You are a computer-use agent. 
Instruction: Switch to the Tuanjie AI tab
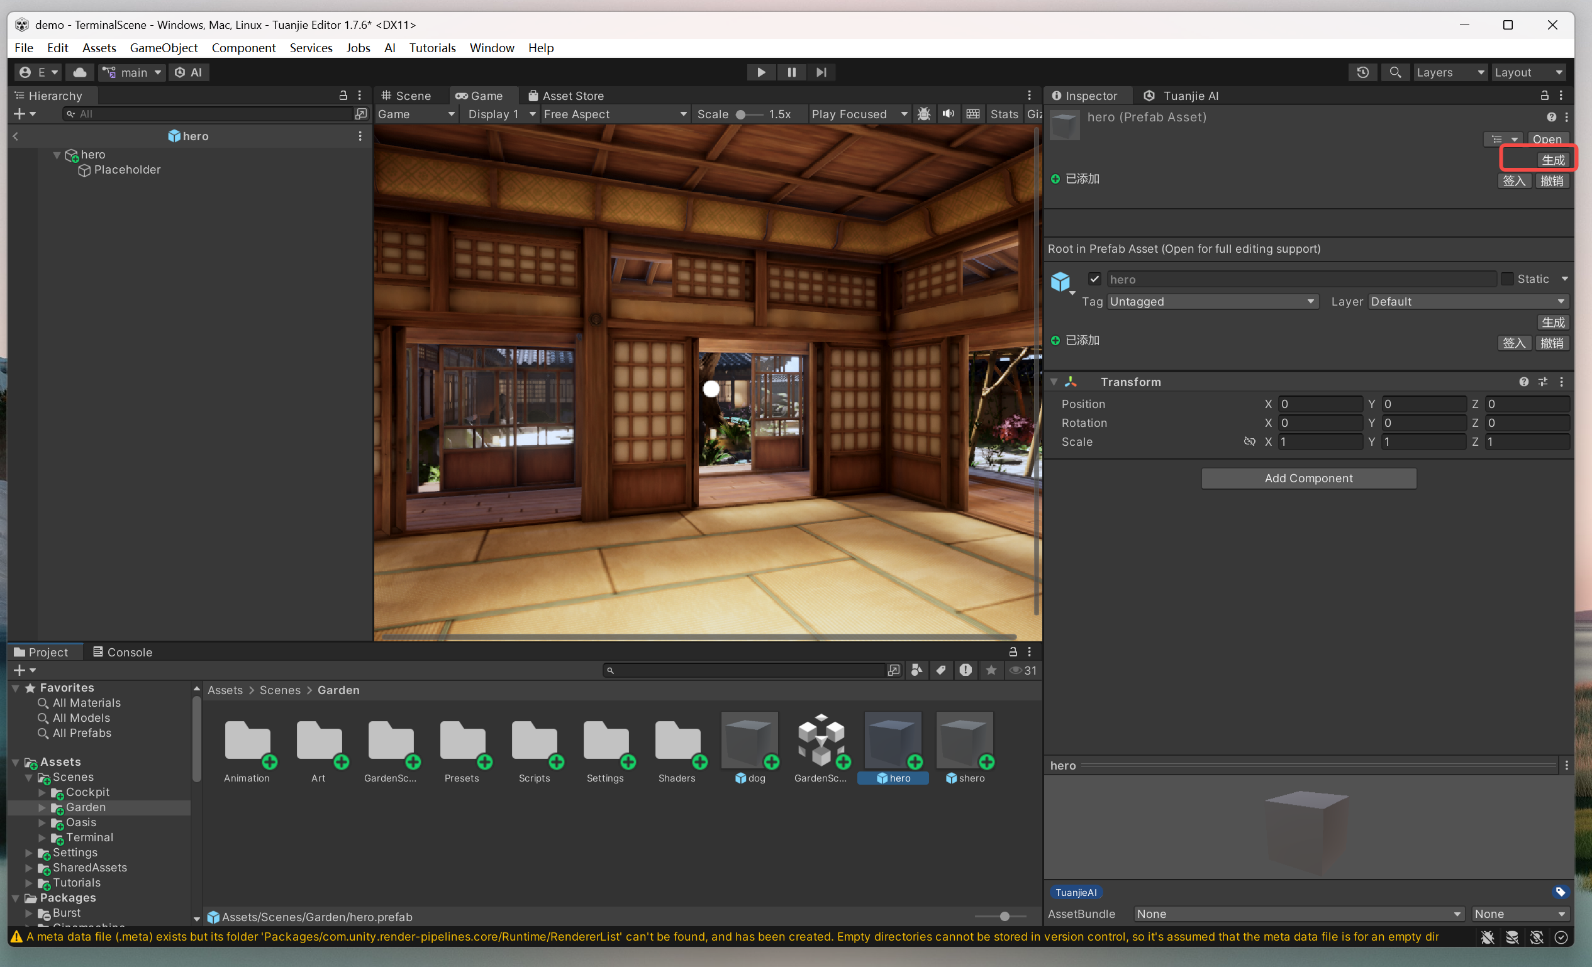1181,96
